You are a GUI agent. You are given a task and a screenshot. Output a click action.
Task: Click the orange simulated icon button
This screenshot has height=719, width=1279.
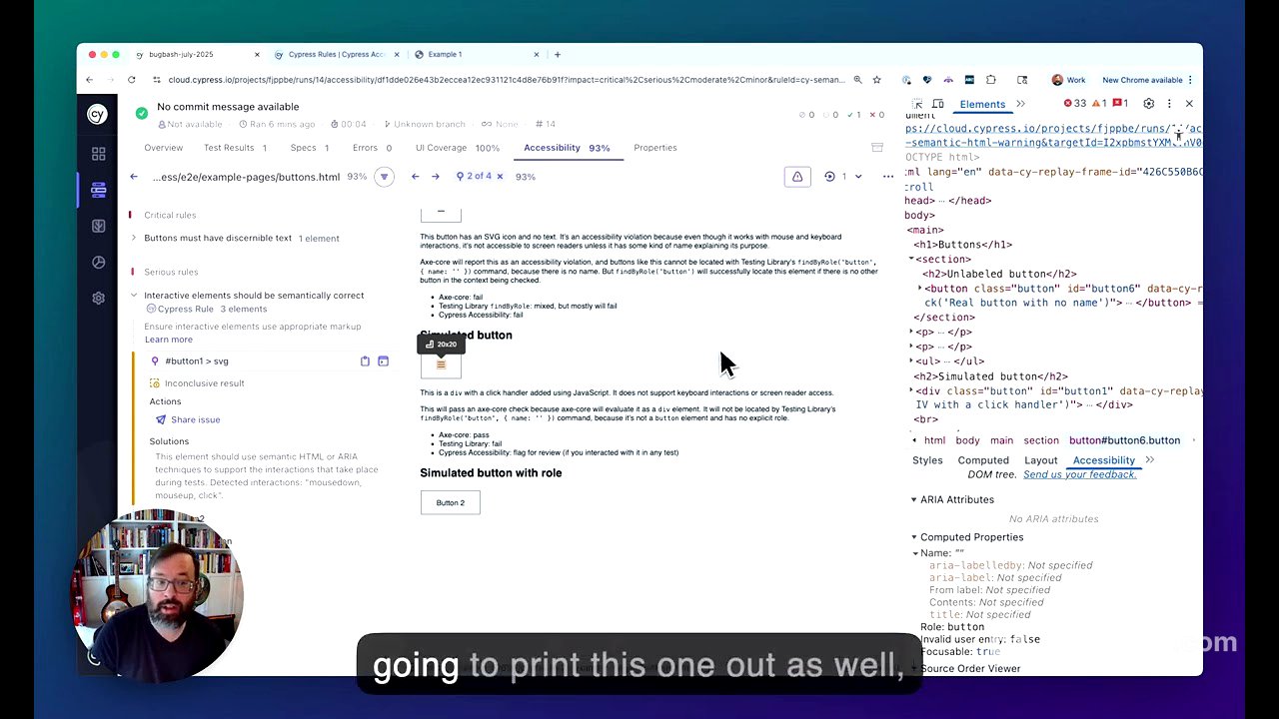(441, 364)
